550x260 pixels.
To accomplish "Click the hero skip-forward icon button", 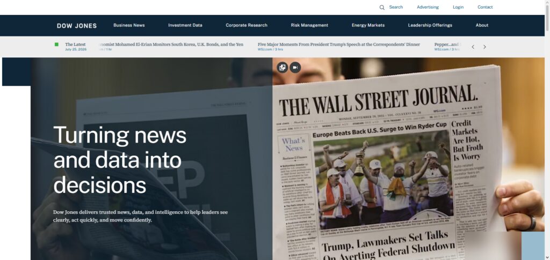I will pyautogui.click(x=295, y=67).
